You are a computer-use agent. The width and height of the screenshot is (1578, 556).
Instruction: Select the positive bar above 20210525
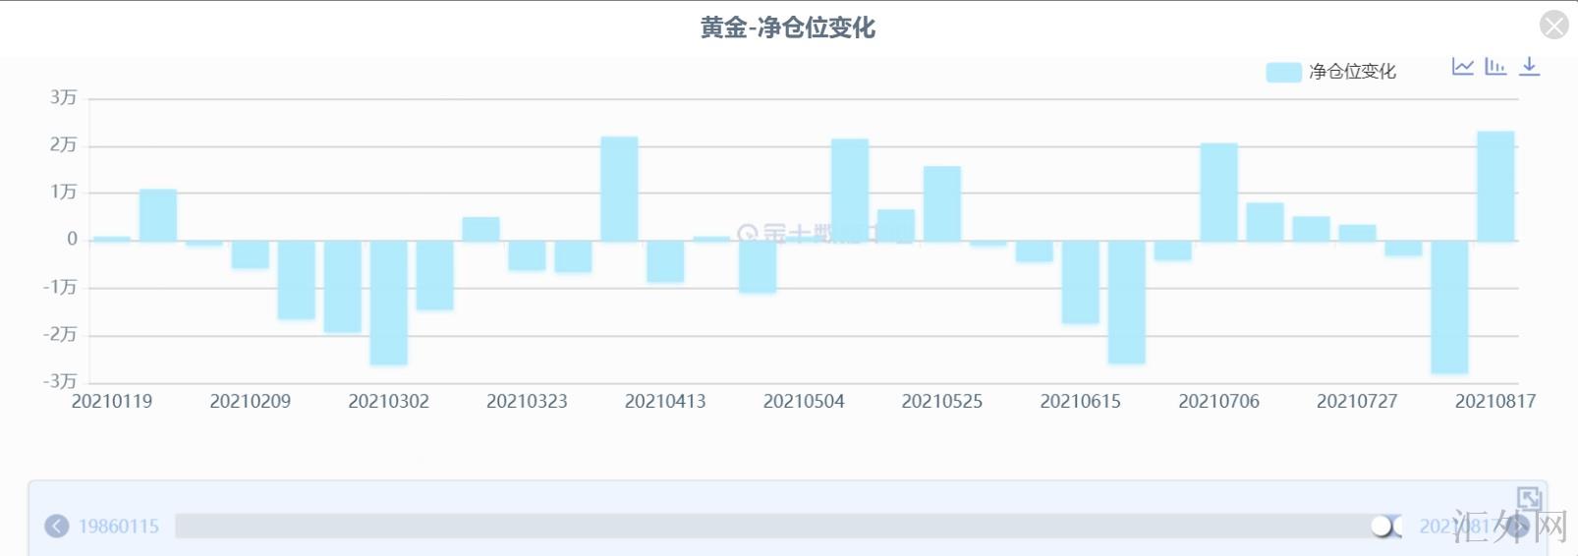click(x=942, y=204)
